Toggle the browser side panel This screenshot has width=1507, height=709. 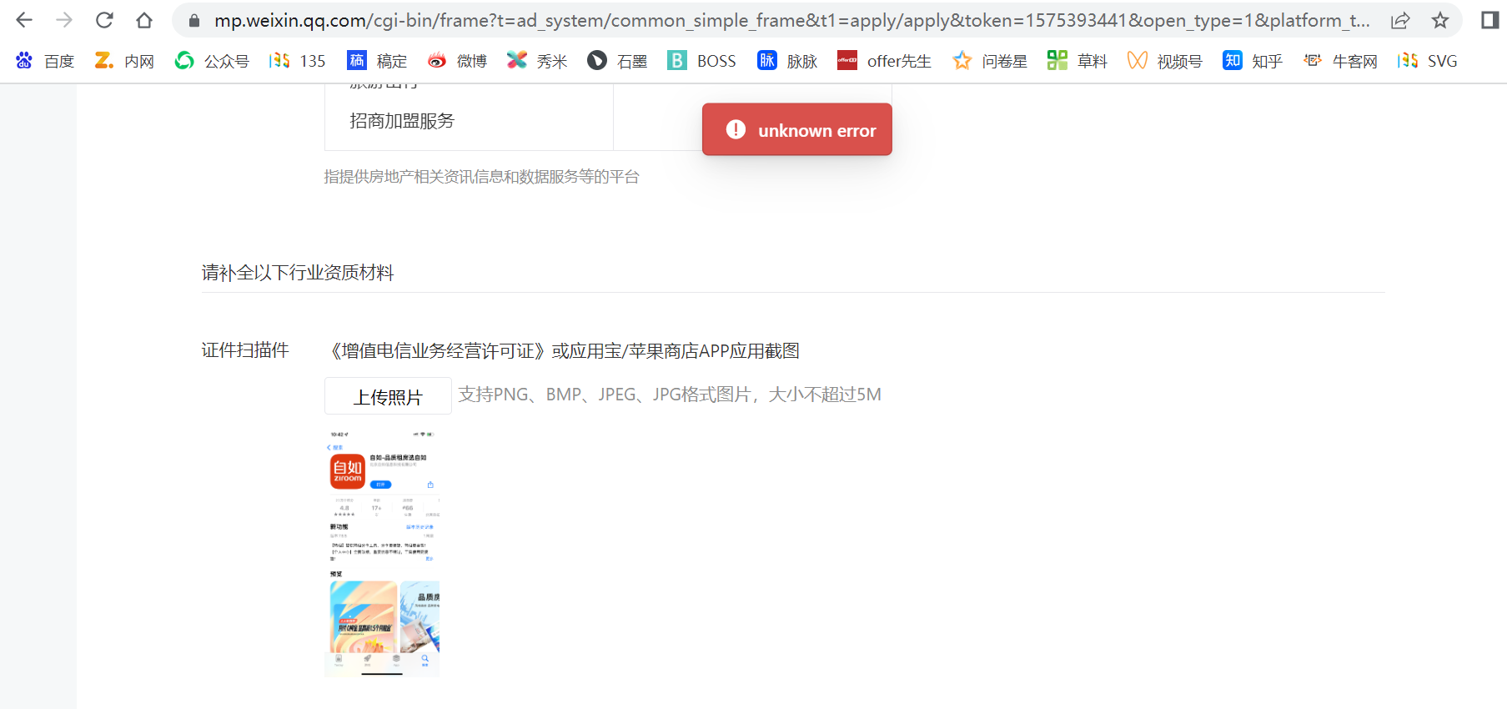(1489, 20)
